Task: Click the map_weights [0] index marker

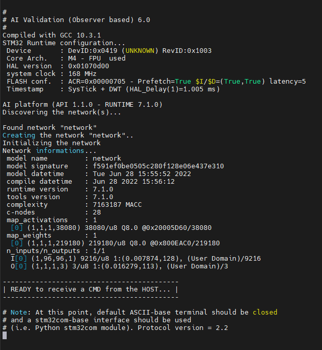Action: [x=17, y=243]
